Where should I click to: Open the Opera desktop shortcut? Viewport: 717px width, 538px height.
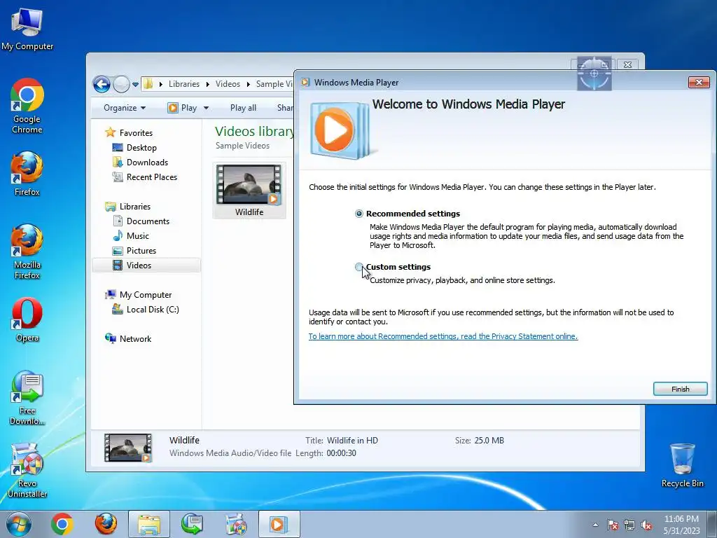(x=27, y=319)
